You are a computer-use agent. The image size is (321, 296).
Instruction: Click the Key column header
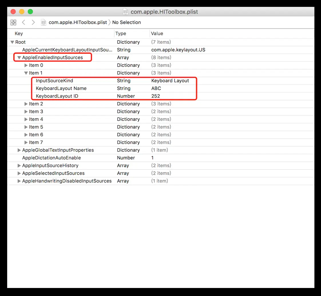tap(19, 33)
